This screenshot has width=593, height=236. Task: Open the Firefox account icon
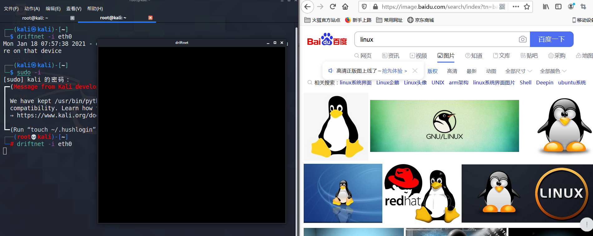pyautogui.click(x=571, y=6)
